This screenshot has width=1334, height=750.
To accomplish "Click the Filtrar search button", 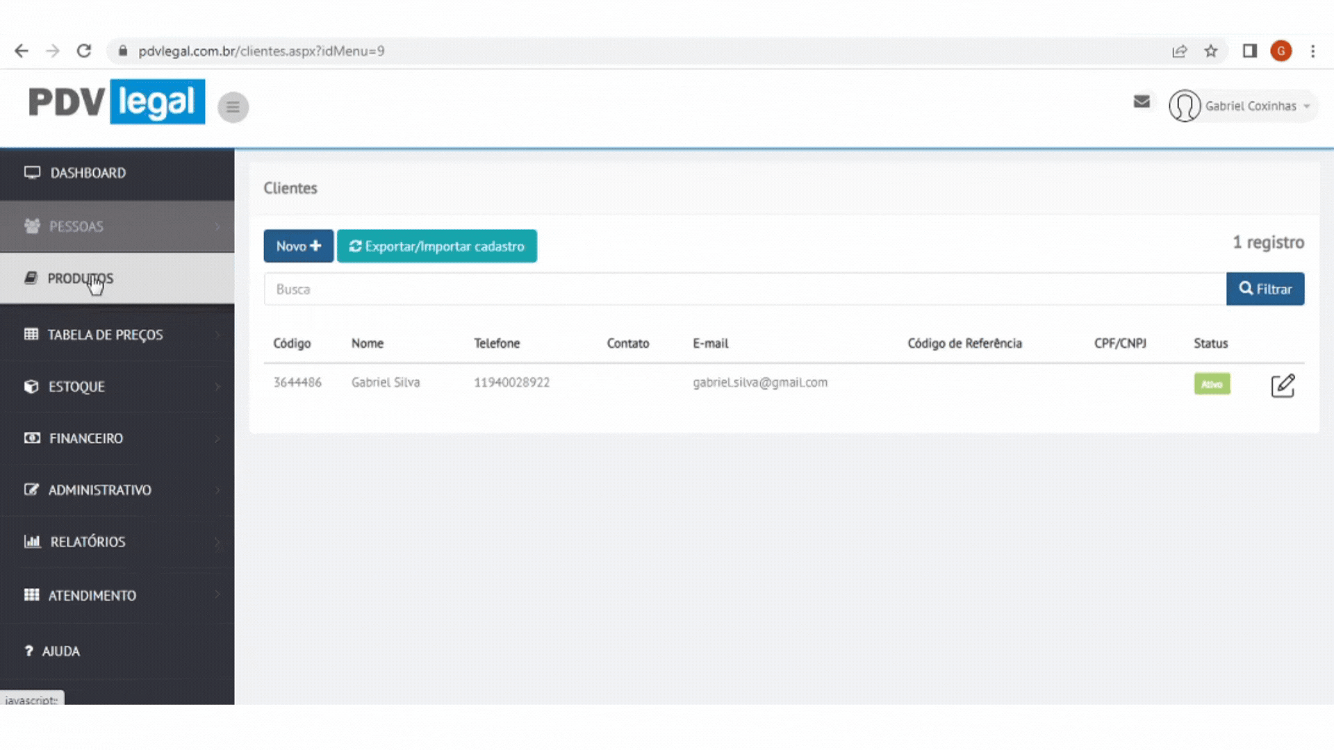I will click(1265, 289).
